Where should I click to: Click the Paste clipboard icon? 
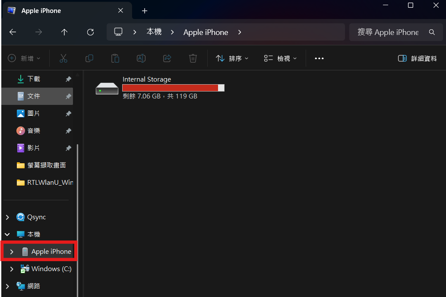pos(115,58)
